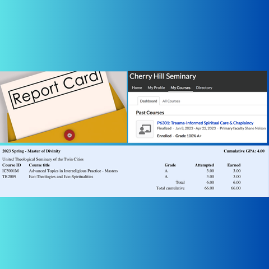Open the Directory menu item
Viewport: 269px width, 269px height.
(204, 87)
